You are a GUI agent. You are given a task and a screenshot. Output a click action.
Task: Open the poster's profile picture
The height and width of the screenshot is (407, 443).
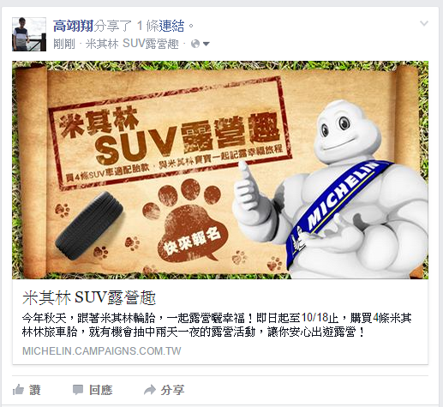[29, 34]
